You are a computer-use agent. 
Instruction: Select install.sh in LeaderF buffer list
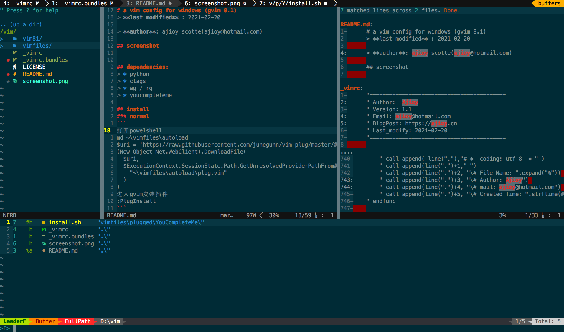[x=65, y=223]
